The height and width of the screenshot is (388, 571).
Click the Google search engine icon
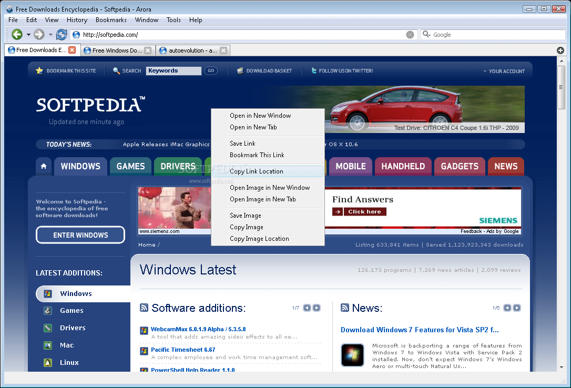(x=426, y=34)
